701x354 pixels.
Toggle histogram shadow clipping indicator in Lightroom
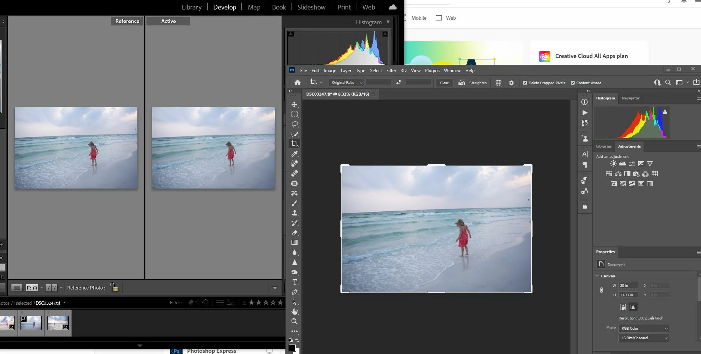(x=291, y=34)
